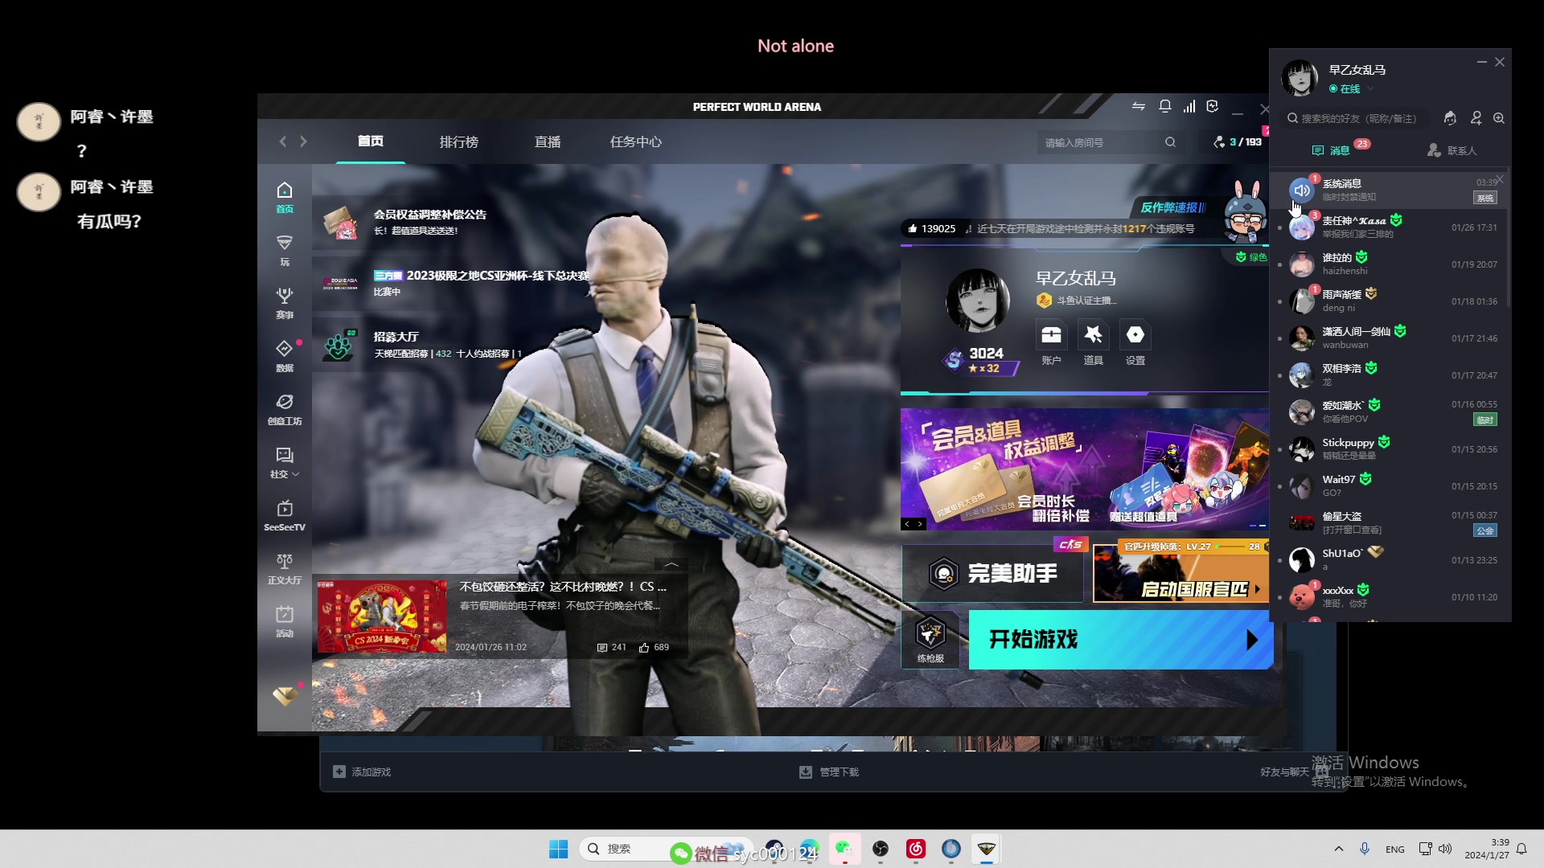
Task: Switch to the 排行榜 leaderboard tab
Action: coord(459,141)
